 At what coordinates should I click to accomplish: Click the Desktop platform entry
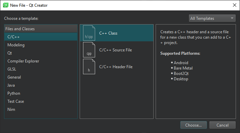[x=181, y=79]
